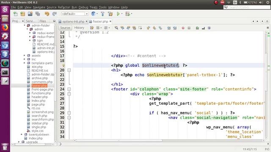
Task: Toggle Highlight Search editor icon
Action: pyautogui.click(x=134, y=28)
